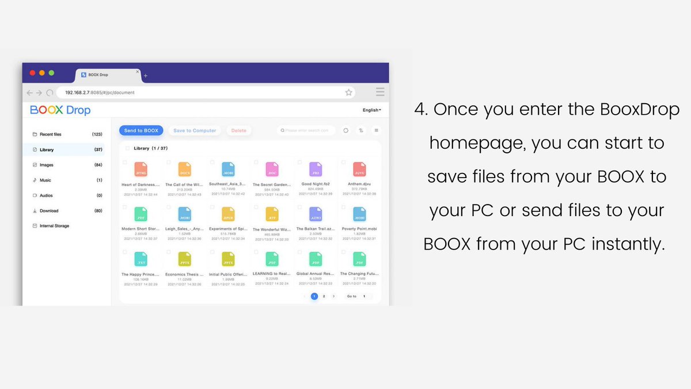Viewport: 691px width, 389px height.
Task: Click the Delete button
Action: [238, 131]
